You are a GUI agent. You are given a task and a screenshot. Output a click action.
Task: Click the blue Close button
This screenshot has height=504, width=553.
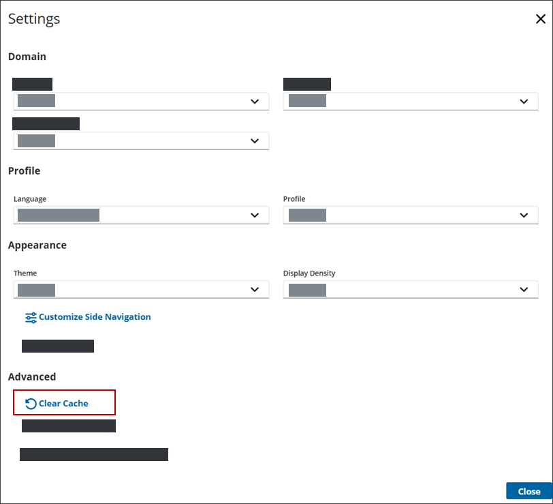[529, 491]
